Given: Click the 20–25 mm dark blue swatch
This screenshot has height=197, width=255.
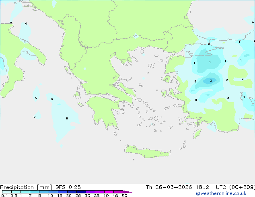Looking at the screenshot, I should [72, 192].
